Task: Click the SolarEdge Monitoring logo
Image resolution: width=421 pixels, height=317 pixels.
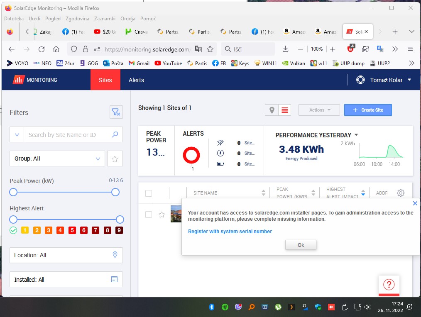Action: (35, 80)
